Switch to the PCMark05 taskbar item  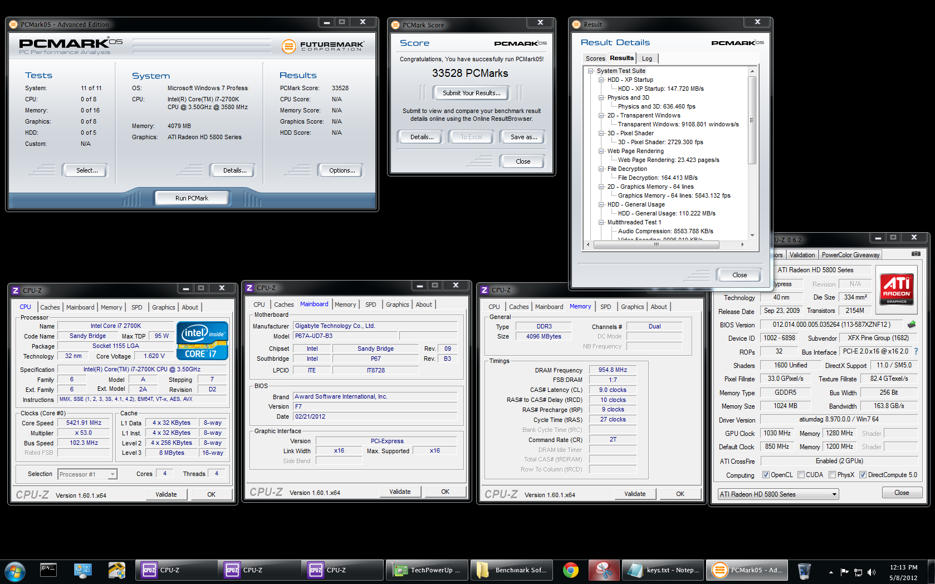coord(747,570)
